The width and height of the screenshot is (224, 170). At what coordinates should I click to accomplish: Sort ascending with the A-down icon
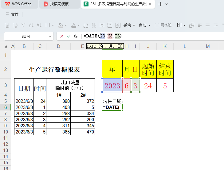tap(31, 25)
